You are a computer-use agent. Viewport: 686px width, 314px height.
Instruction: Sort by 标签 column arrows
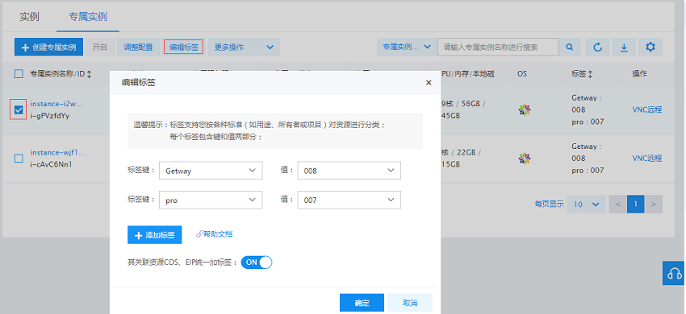(x=590, y=74)
